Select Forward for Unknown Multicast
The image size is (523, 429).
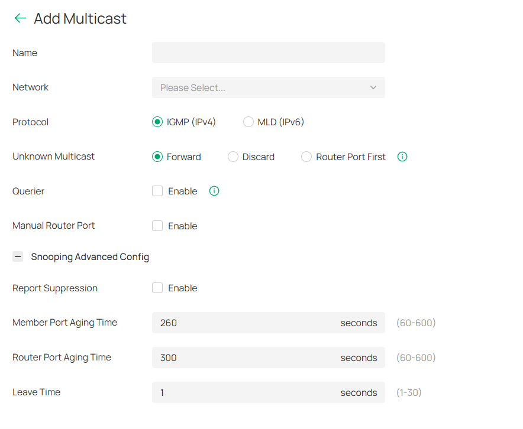tap(157, 157)
